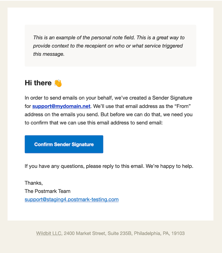Click the "Thanks," sign-off line
Viewport: 222px width, 253px height.
point(34,183)
